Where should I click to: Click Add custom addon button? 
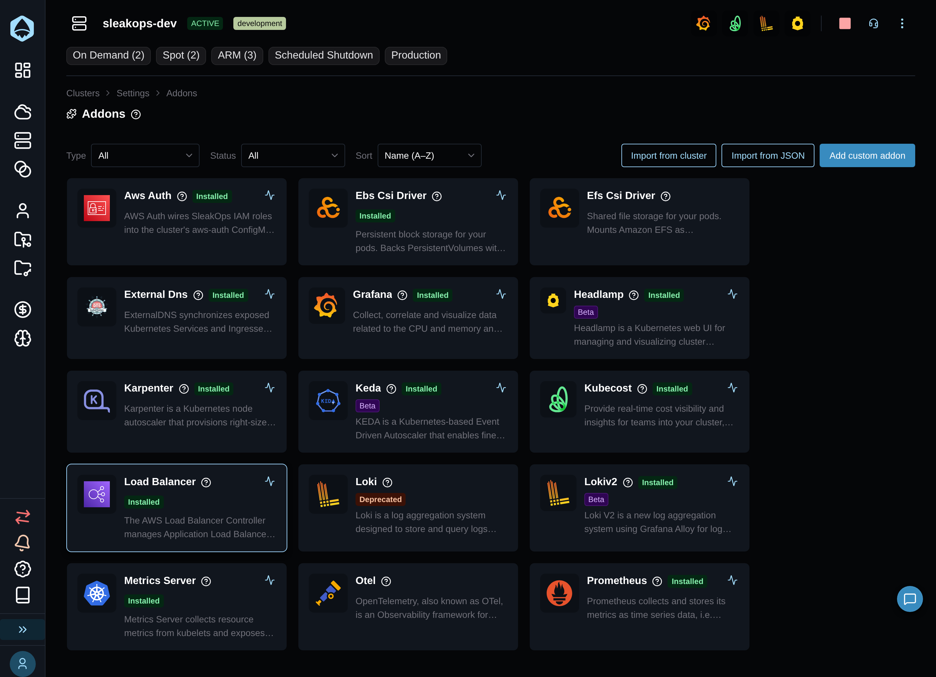pos(867,156)
